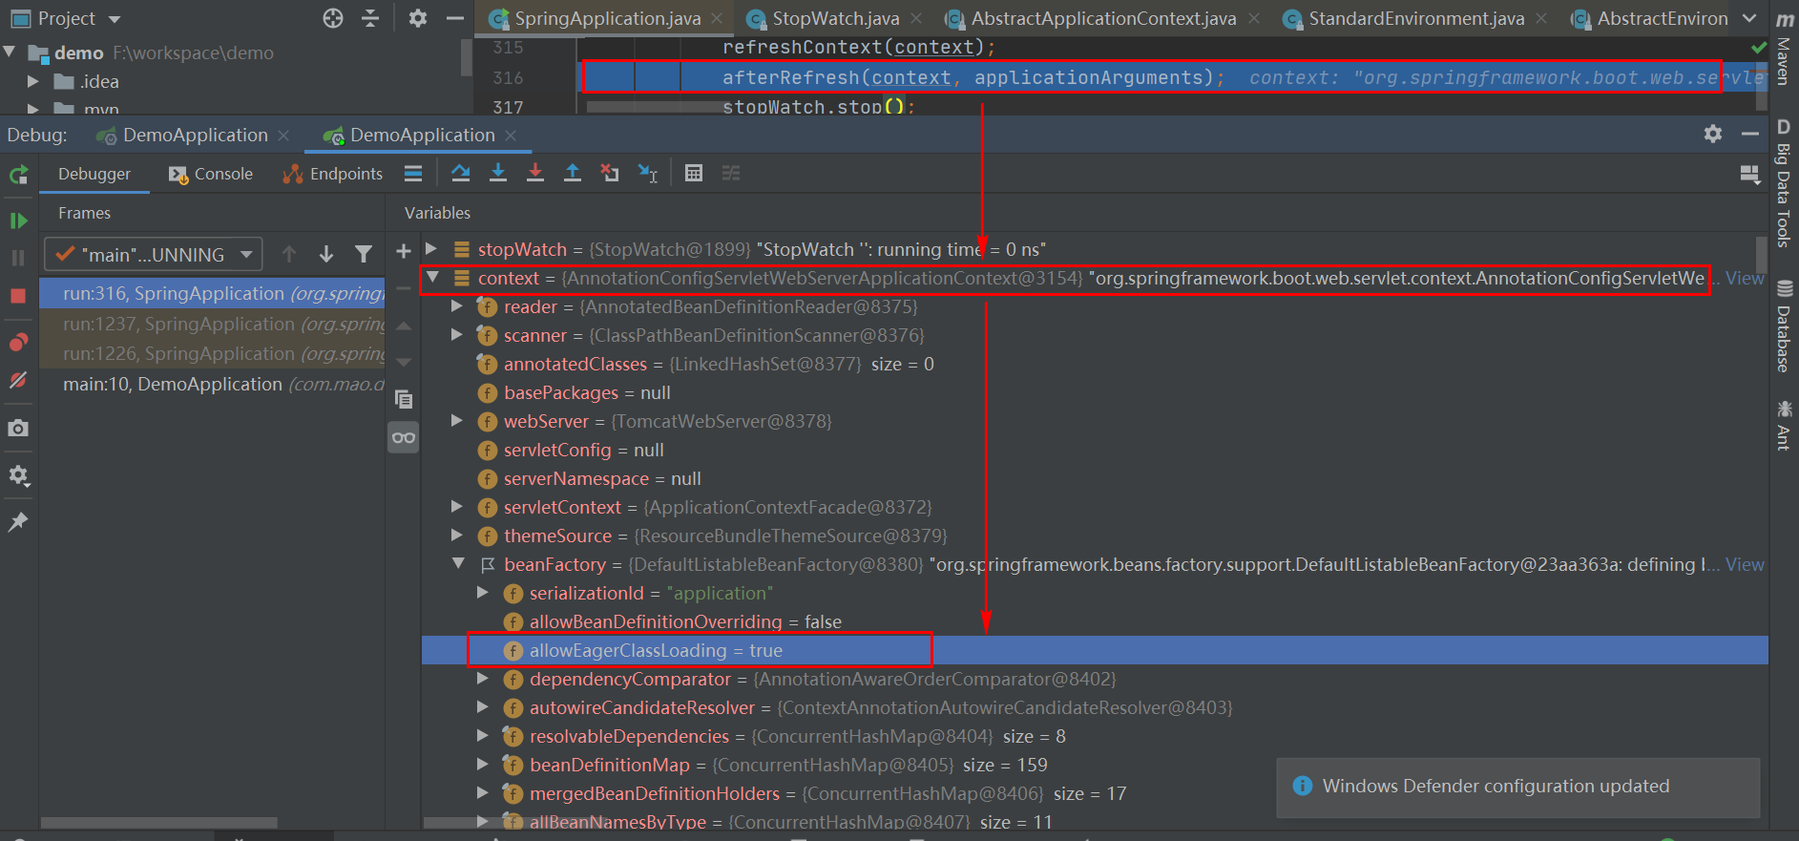1799x841 pixels.
Task: Pin the debug tab with pin icon
Action: pos(18,521)
